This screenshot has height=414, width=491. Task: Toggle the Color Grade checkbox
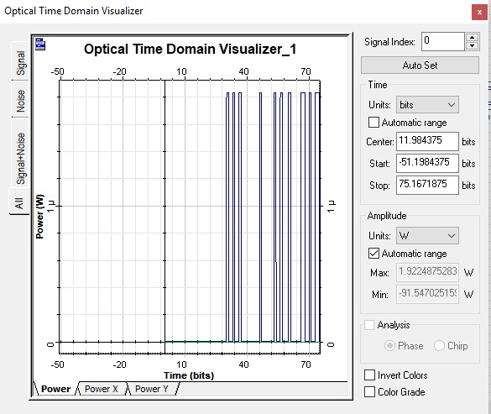[369, 392]
